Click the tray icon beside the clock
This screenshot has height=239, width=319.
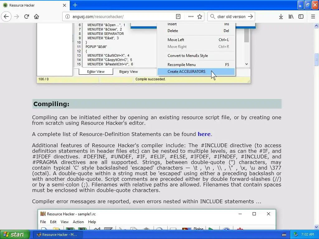tap(296, 234)
